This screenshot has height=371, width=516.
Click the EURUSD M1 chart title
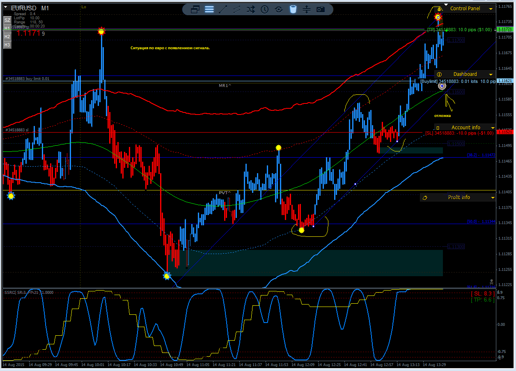(x=30, y=8)
